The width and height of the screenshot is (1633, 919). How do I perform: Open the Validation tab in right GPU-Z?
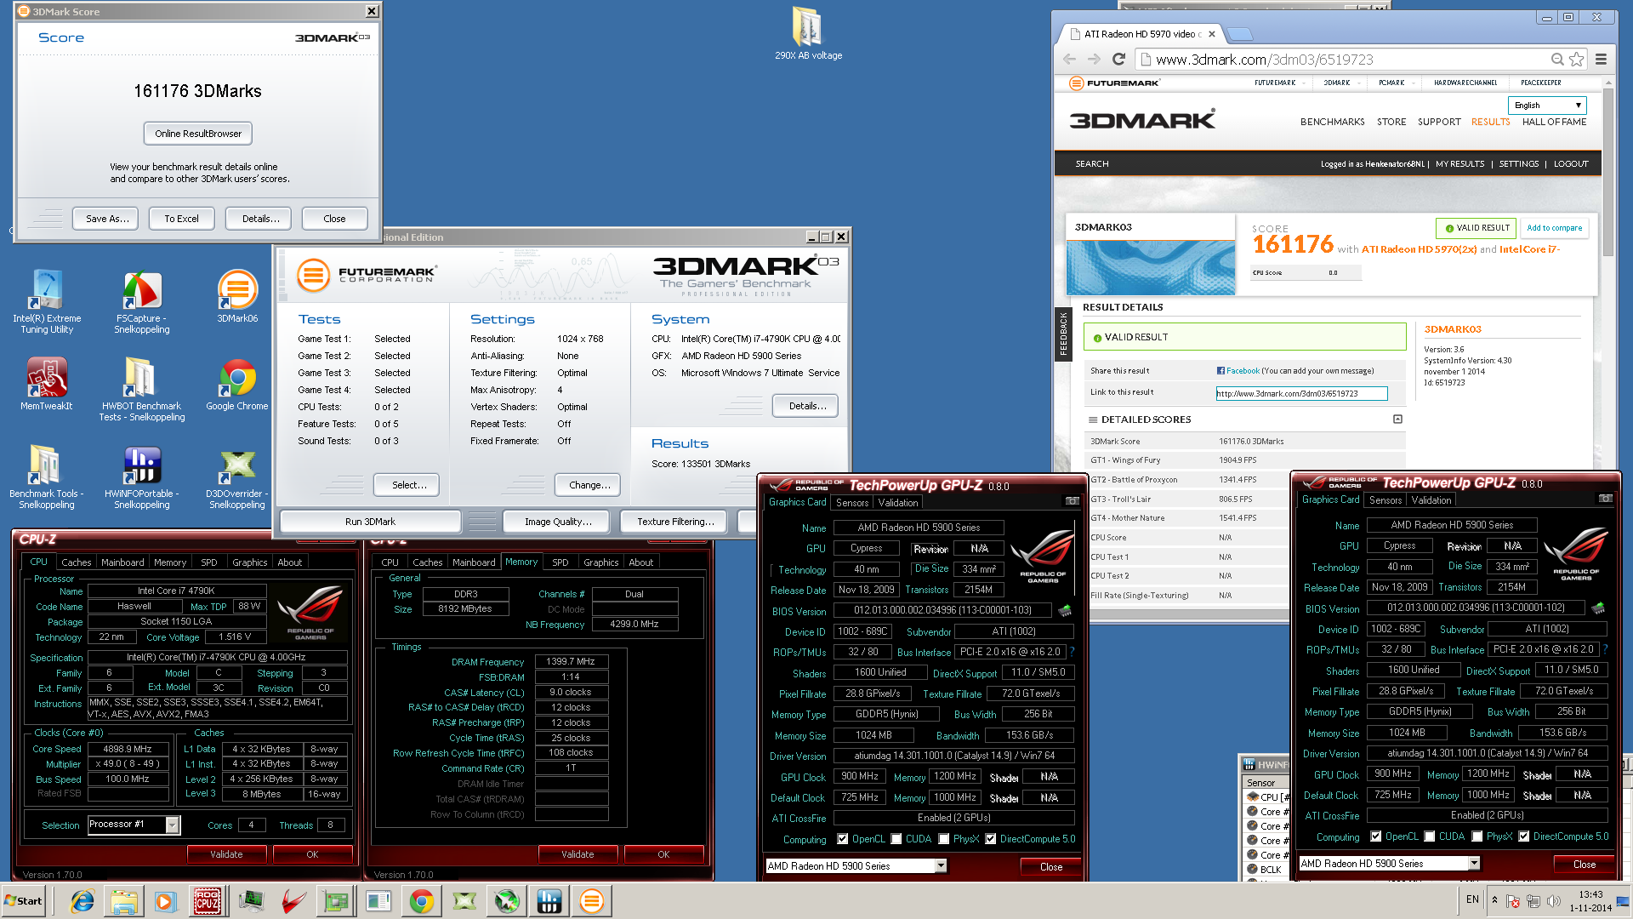pyautogui.click(x=1431, y=500)
